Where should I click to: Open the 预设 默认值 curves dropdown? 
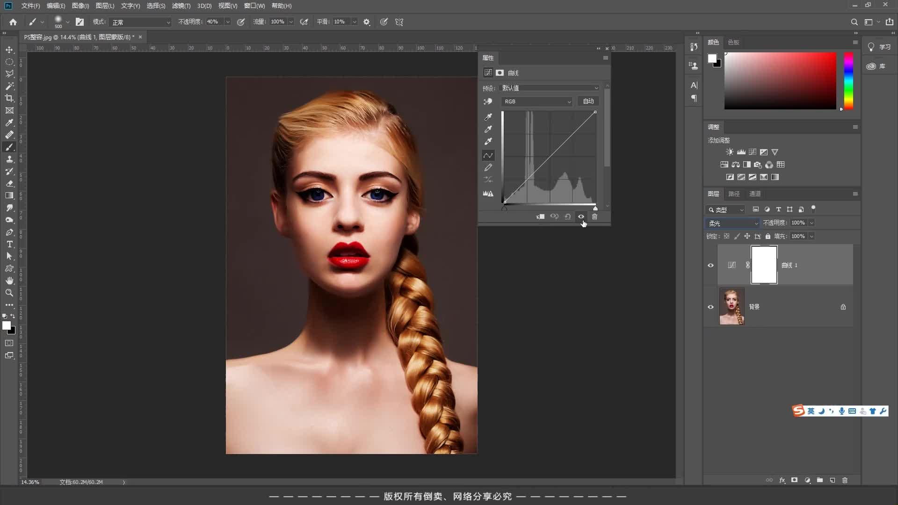550,88
